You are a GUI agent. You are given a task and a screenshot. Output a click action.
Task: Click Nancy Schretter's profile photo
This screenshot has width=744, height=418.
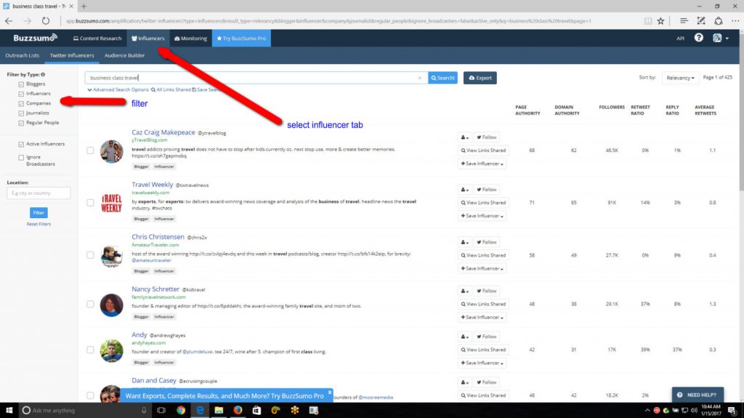pyautogui.click(x=111, y=305)
